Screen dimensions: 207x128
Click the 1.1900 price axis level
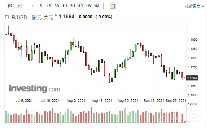(192, 40)
